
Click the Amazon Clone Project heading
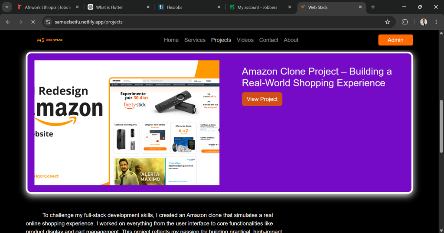point(317,77)
